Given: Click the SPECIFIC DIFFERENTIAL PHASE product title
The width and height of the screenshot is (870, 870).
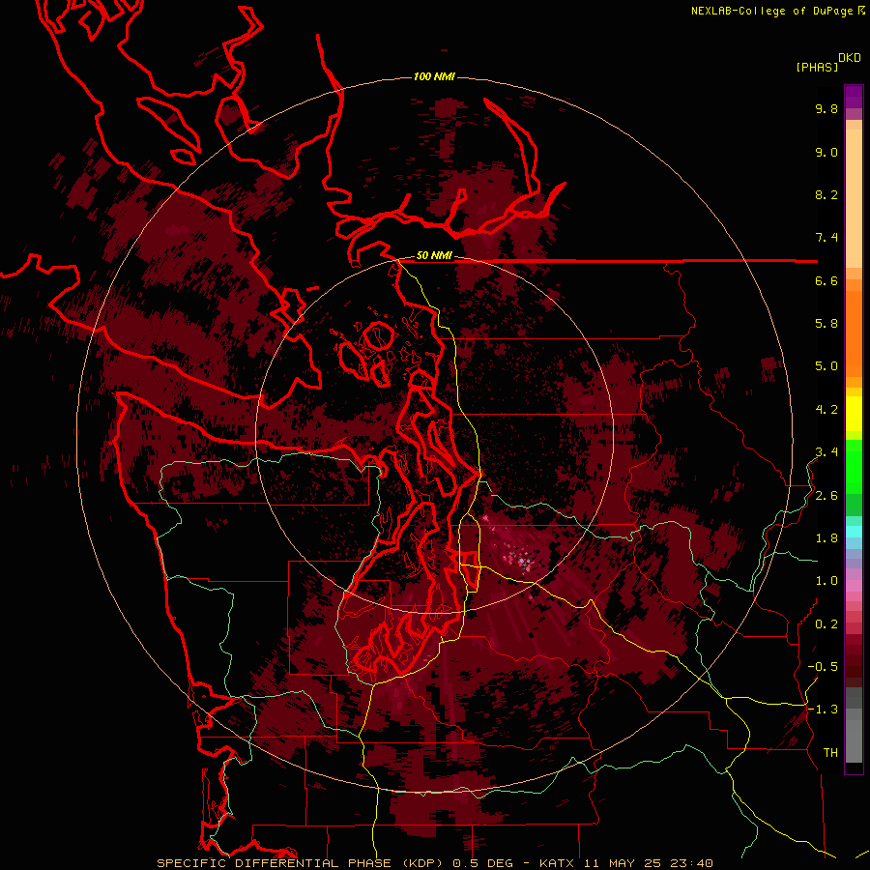Looking at the screenshot, I should click(275, 863).
